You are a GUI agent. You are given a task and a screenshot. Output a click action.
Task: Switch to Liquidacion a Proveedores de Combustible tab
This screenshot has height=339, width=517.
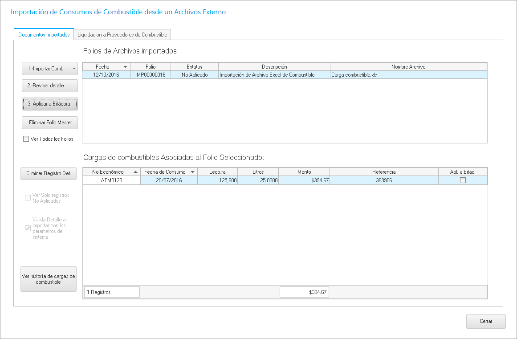[x=122, y=35]
